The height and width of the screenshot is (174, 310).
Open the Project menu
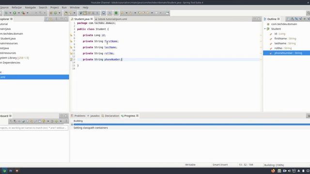click(x=54, y=8)
